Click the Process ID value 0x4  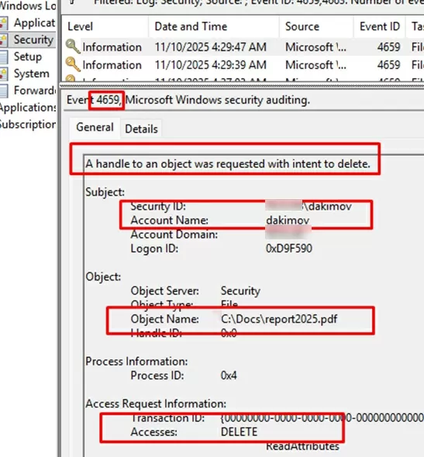coord(229,376)
